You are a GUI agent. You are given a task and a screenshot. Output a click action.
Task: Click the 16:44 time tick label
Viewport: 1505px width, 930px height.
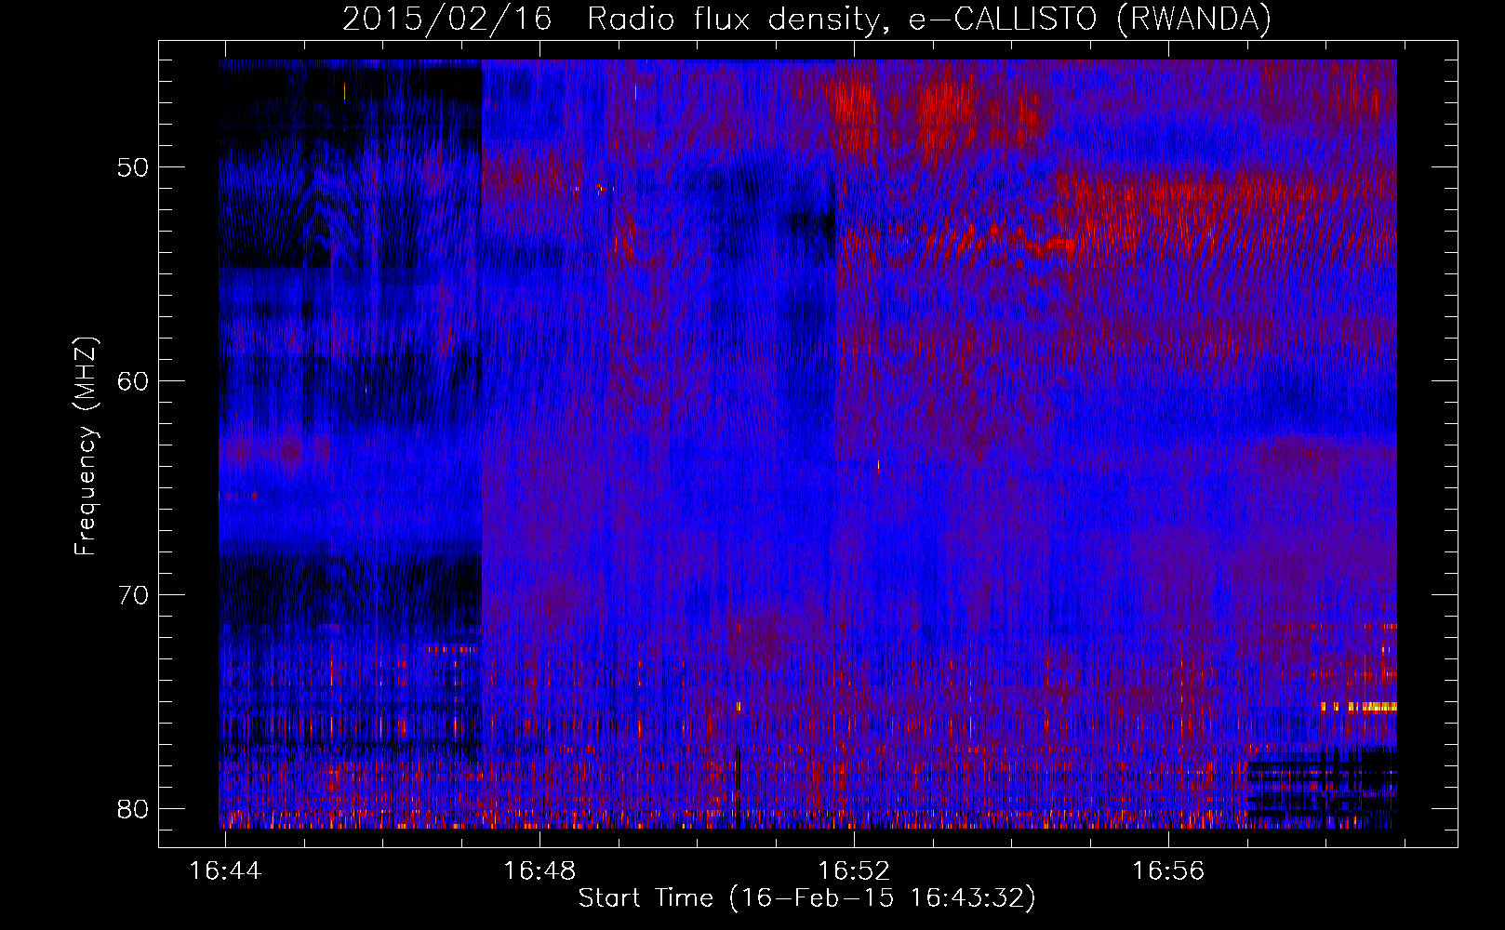coord(225,871)
